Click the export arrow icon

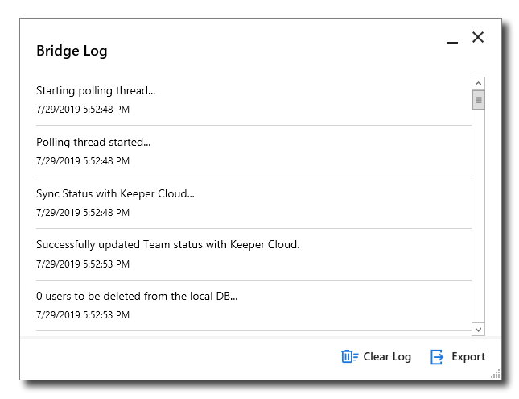pyautogui.click(x=437, y=356)
